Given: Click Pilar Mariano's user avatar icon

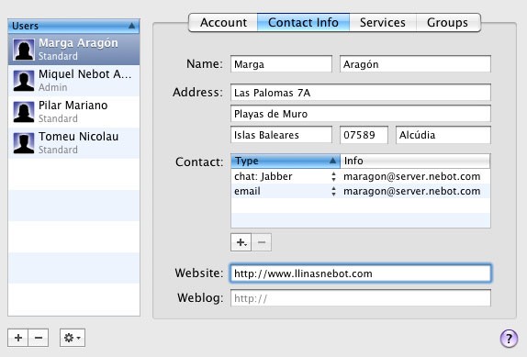Looking at the screenshot, I should click(24, 112).
